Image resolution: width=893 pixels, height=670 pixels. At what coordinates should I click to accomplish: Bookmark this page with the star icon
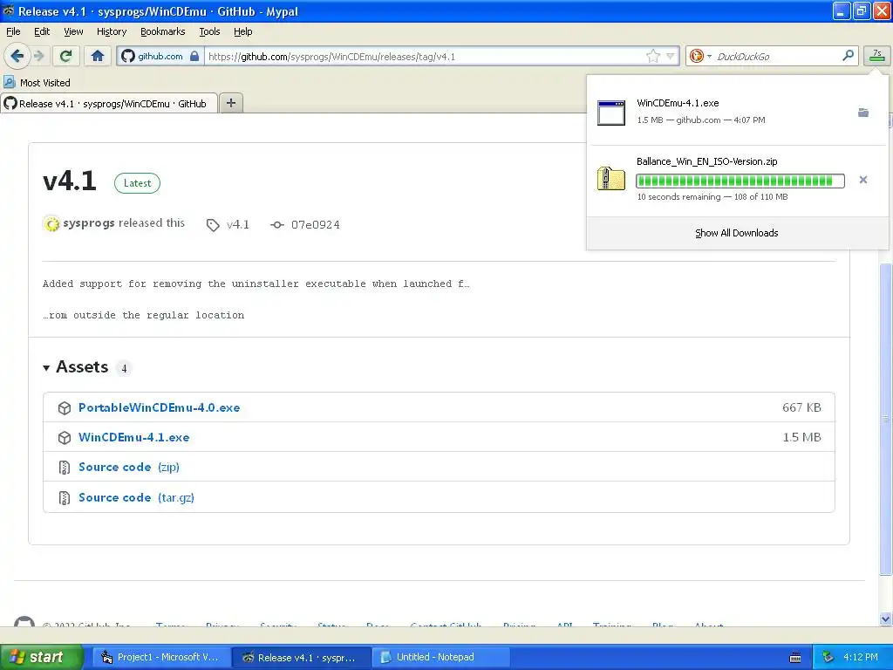pyautogui.click(x=652, y=56)
